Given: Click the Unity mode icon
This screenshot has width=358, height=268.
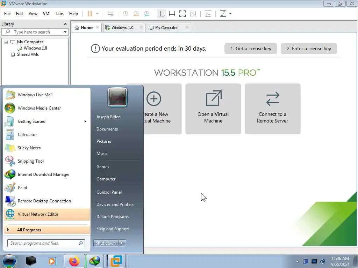Looking at the screenshot, I should click(193, 14).
